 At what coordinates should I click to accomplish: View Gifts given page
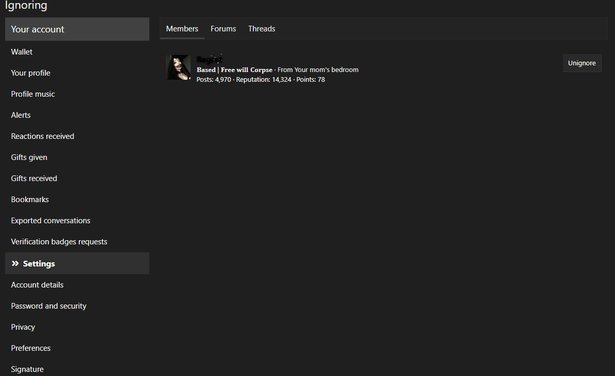(x=77, y=157)
